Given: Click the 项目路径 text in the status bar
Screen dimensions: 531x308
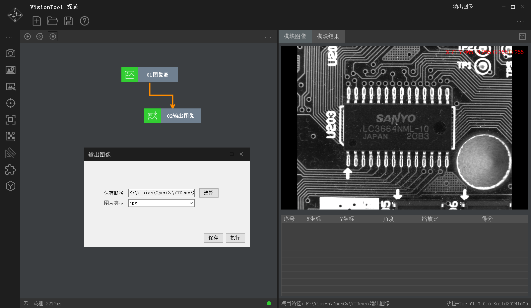Looking at the screenshot, I should (335, 304).
